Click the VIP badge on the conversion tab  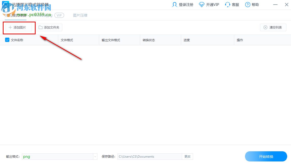59,15
